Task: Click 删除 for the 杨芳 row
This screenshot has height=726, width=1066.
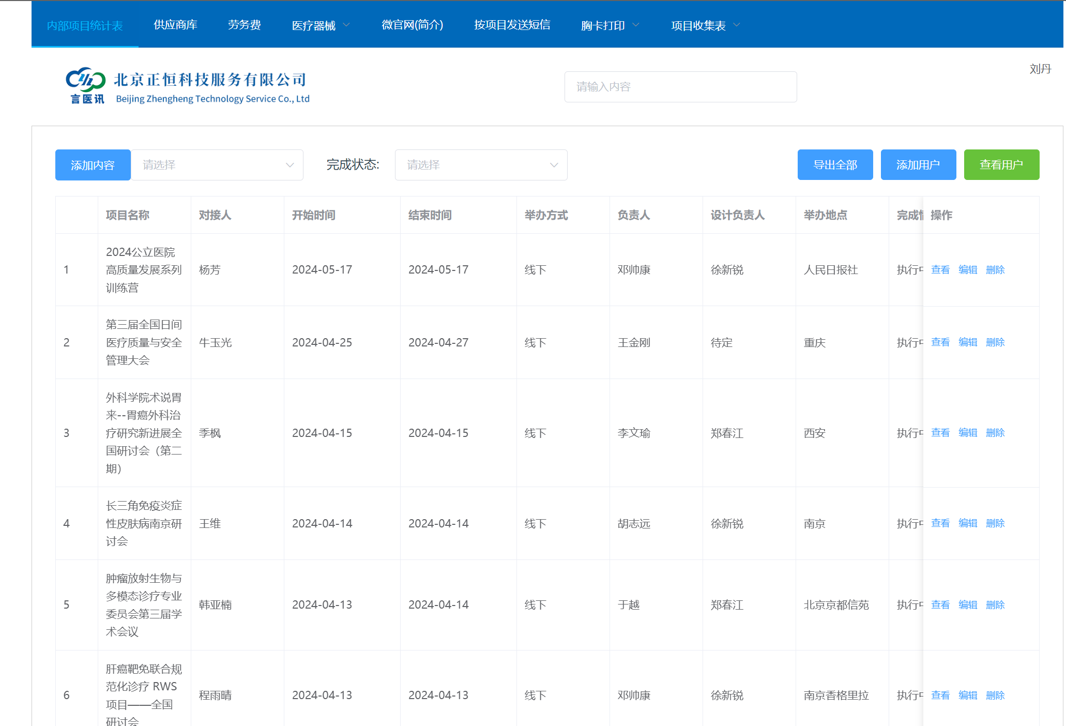Action: [995, 270]
